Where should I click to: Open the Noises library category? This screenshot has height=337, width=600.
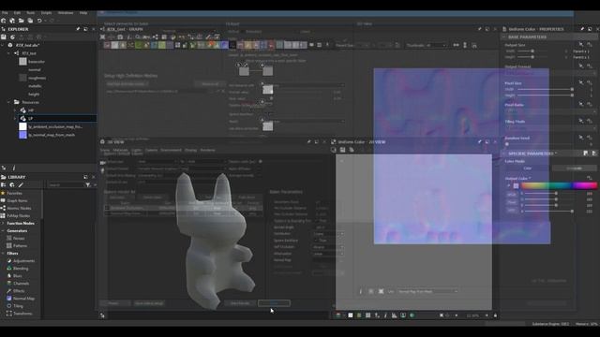point(19,239)
